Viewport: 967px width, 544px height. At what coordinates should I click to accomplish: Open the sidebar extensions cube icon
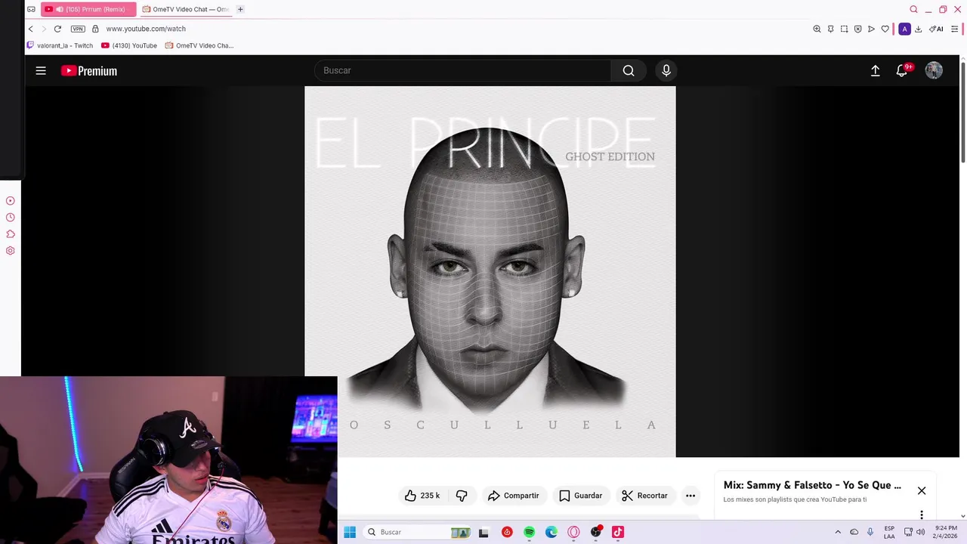pos(11,234)
